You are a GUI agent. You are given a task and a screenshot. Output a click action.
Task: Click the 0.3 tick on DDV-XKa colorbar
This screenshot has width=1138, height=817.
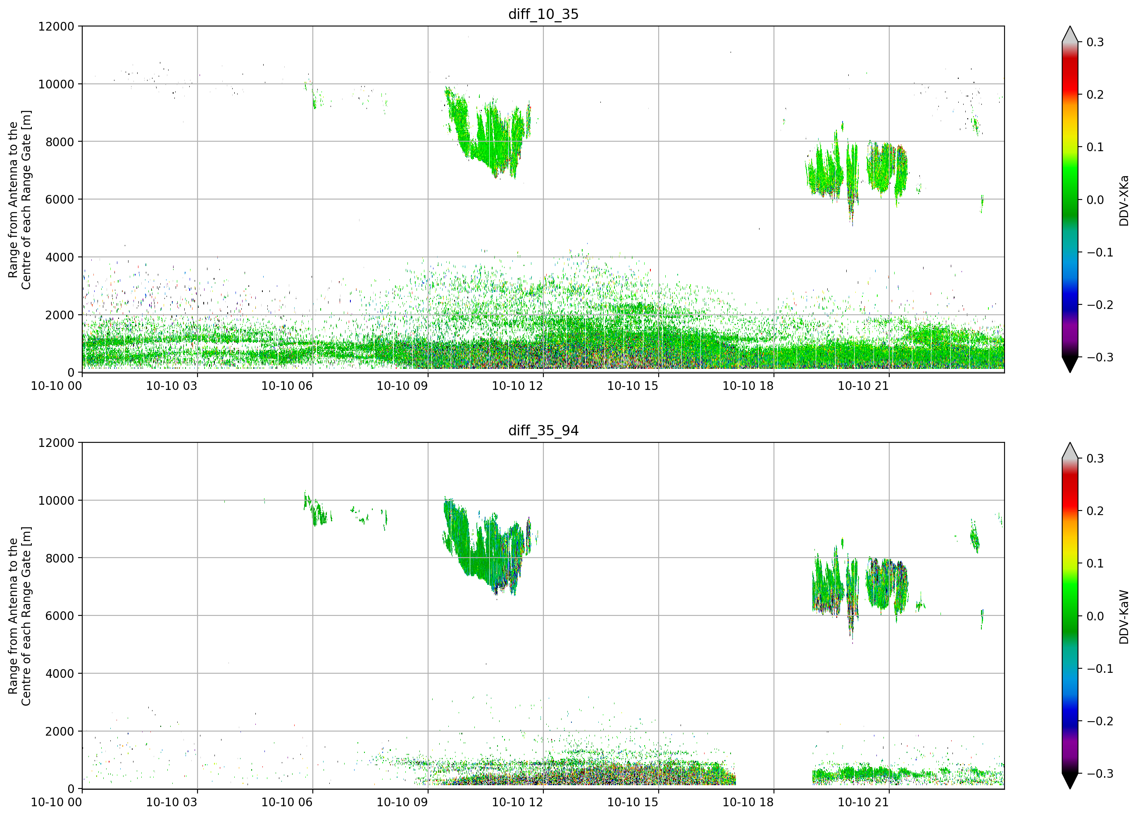1095,42
